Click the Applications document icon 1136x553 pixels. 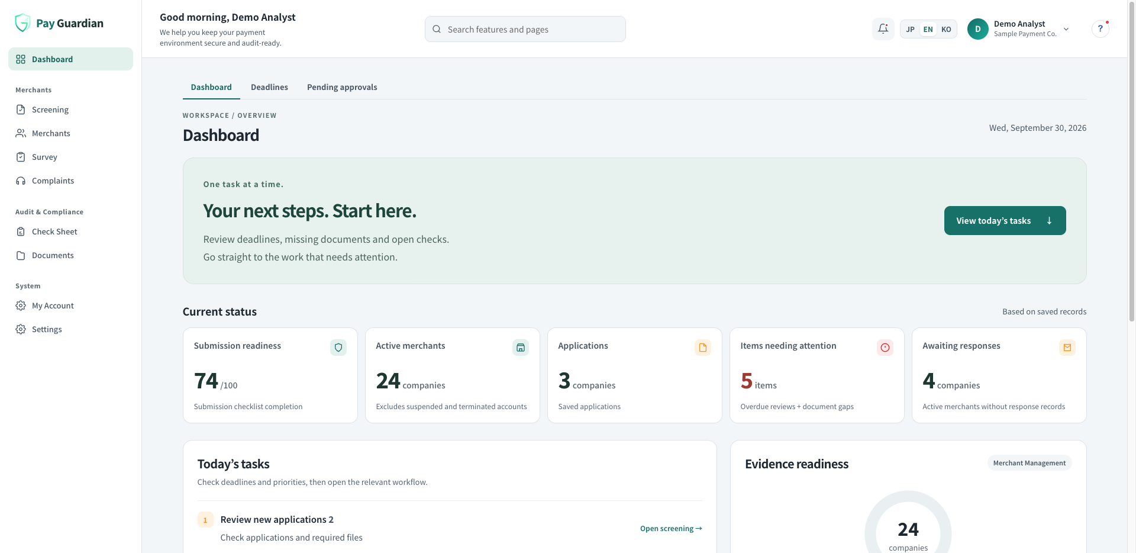coord(703,348)
